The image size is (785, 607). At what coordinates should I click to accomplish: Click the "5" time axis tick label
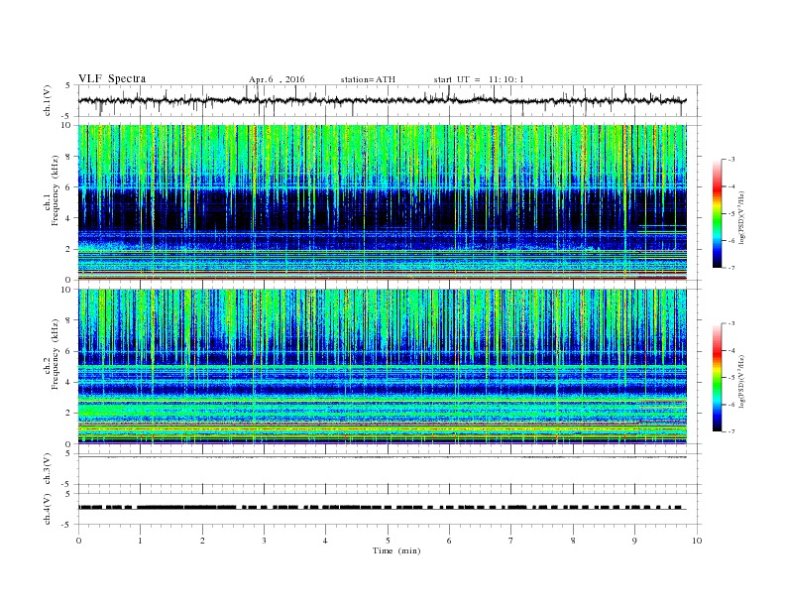[388, 541]
